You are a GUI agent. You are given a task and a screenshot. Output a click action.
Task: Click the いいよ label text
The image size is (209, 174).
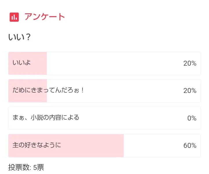(21, 62)
